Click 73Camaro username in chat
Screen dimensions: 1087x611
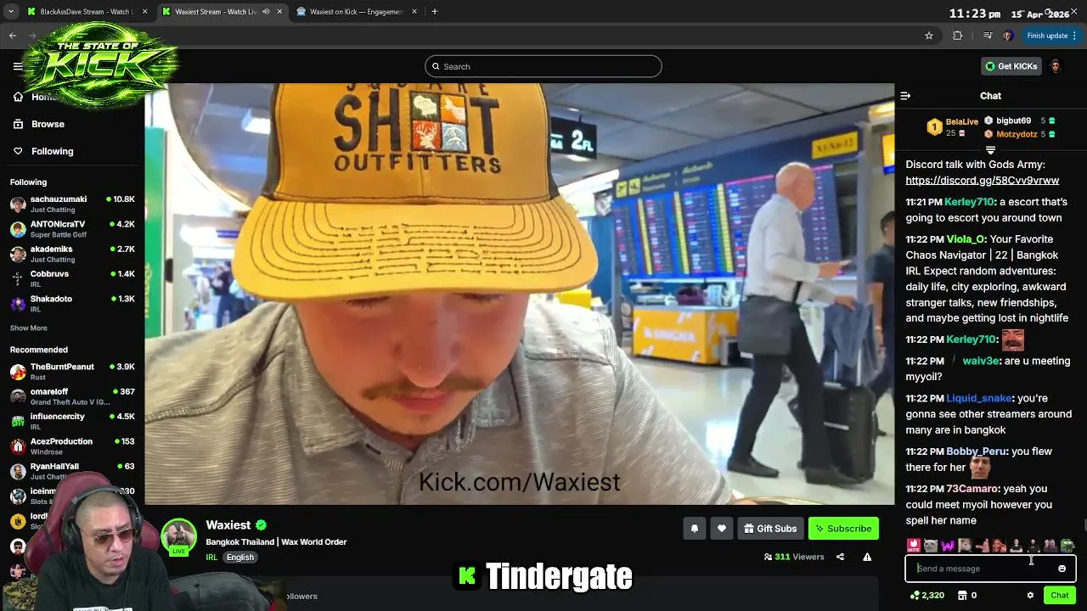[972, 489]
